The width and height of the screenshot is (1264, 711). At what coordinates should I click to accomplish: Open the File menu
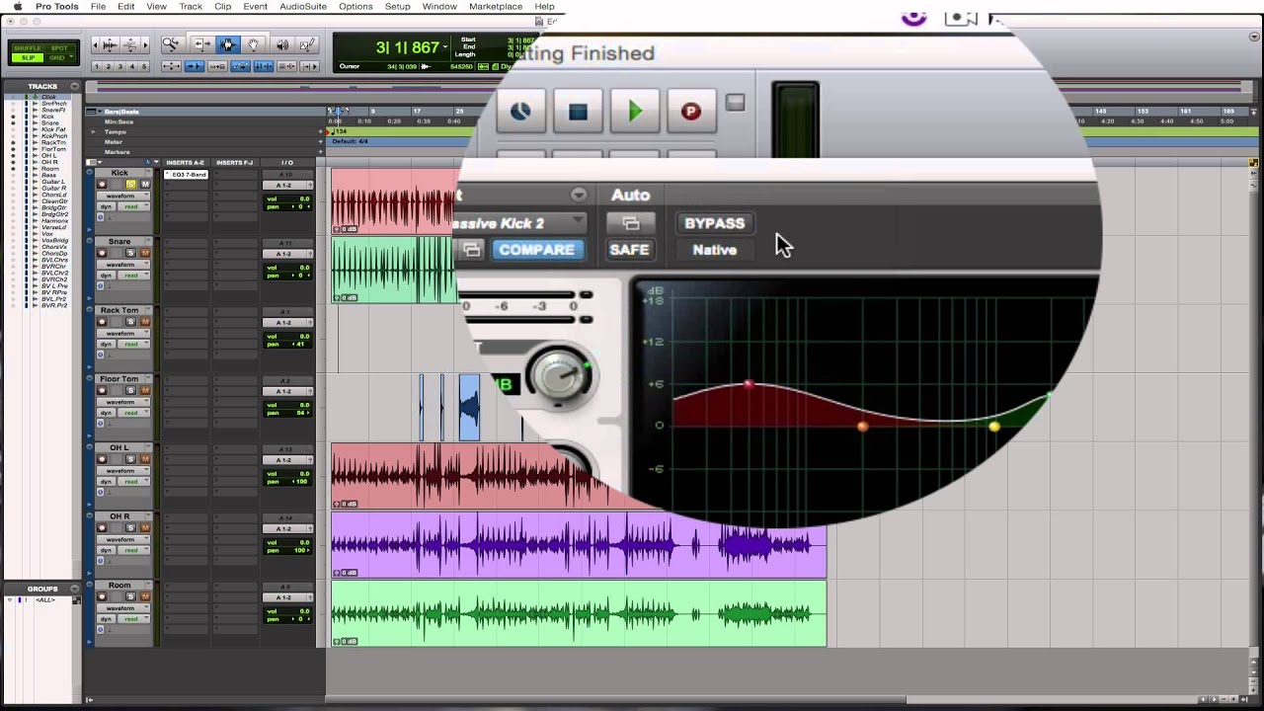click(99, 7)
